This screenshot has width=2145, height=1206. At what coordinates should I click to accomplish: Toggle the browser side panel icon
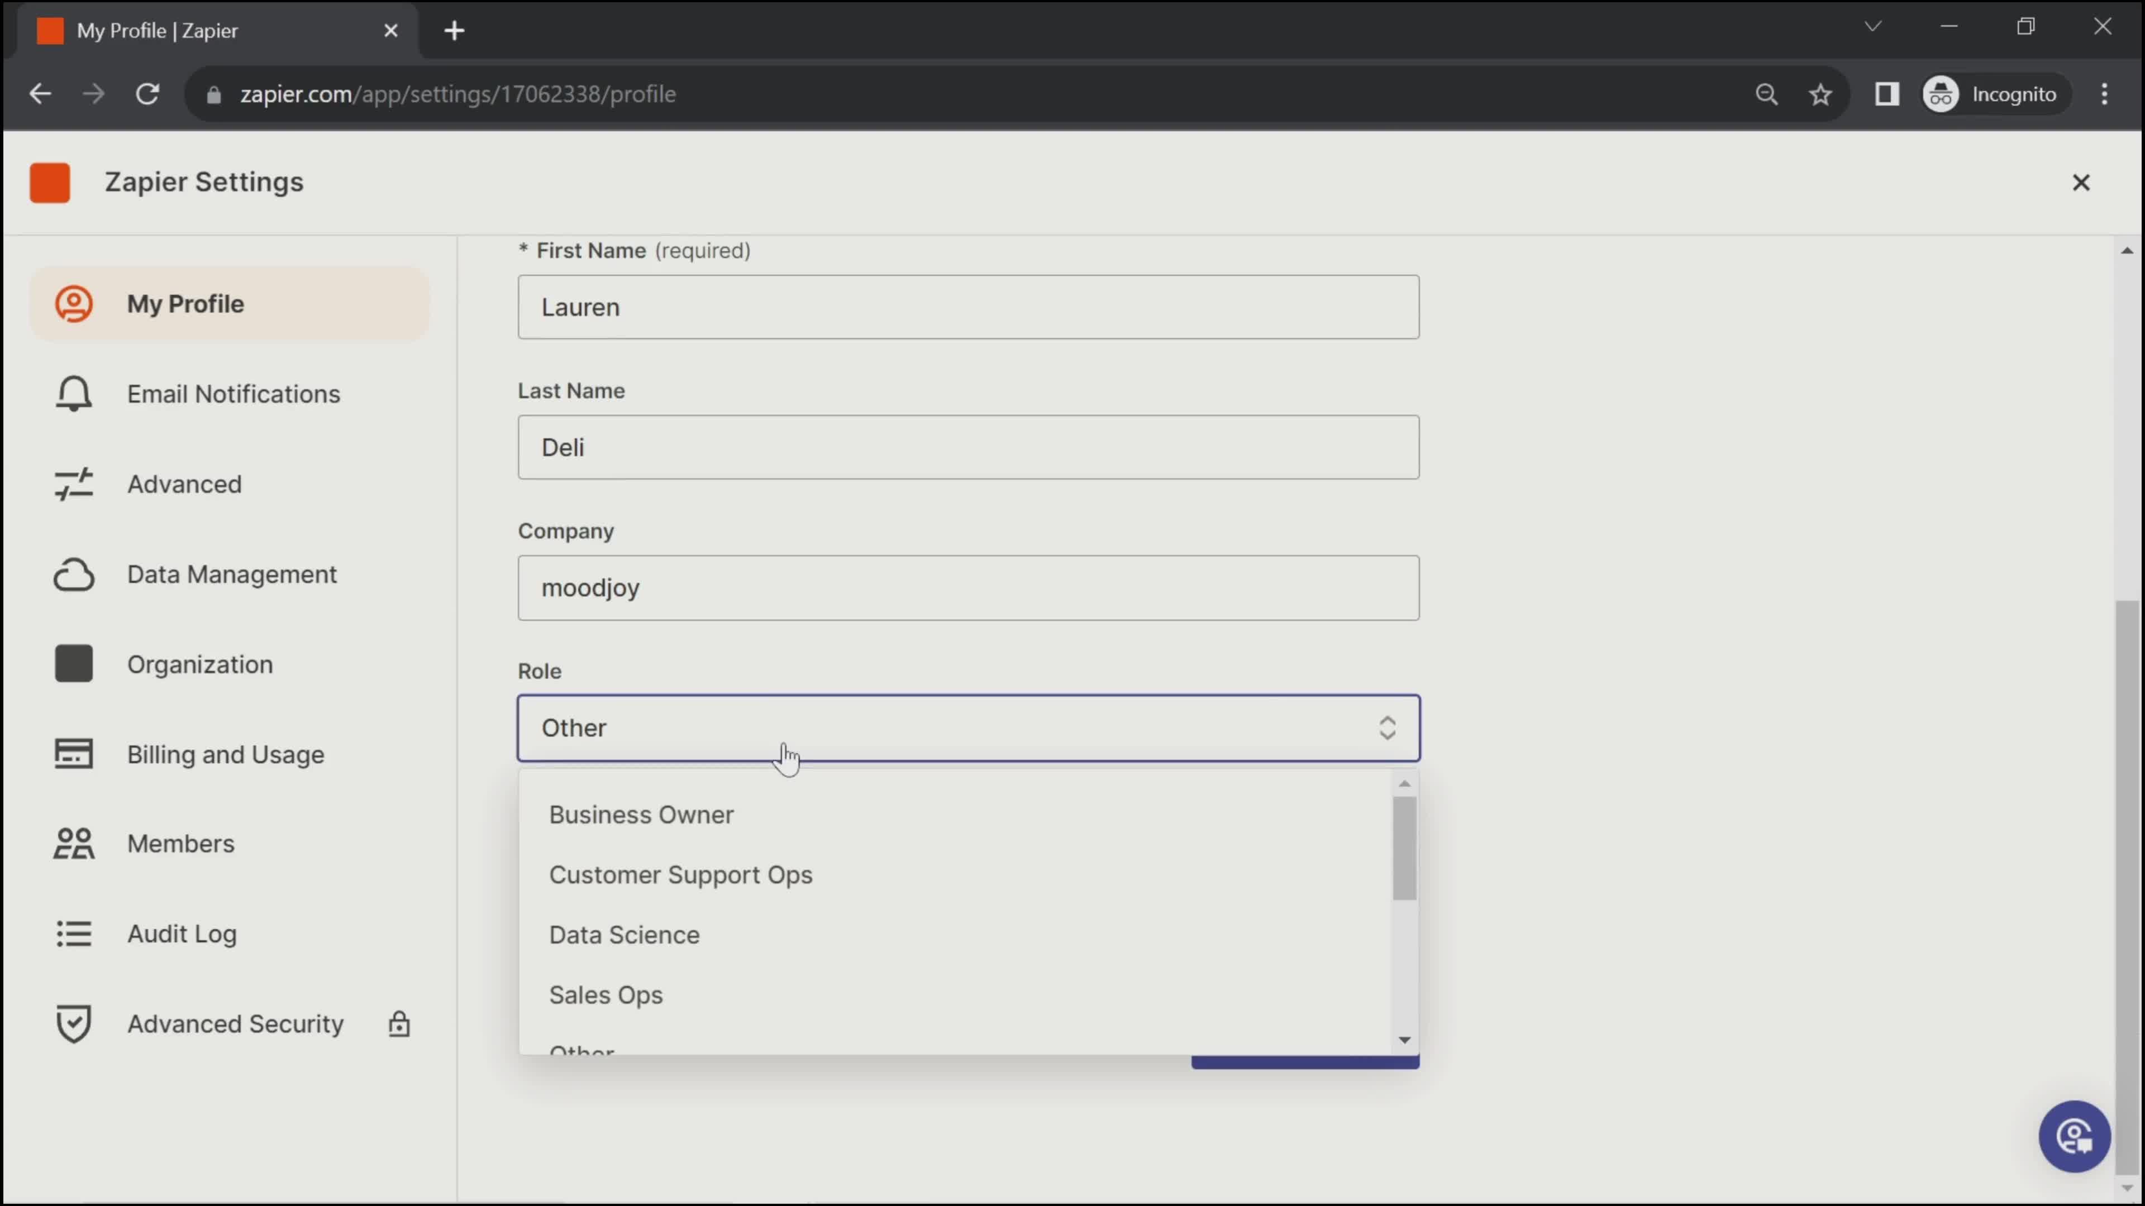[x=1887, y=94]
